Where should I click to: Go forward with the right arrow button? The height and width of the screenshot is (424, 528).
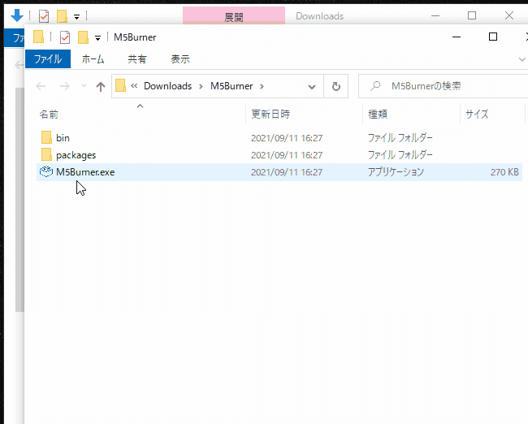coord(64,86)
